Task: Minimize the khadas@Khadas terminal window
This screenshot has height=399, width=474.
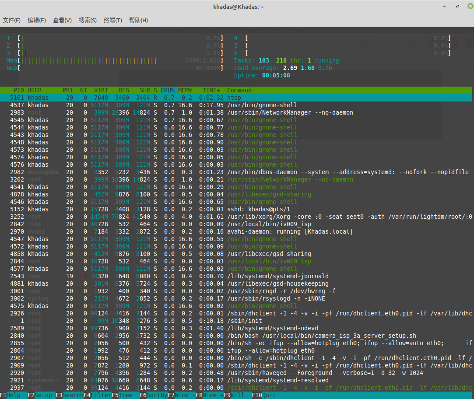Action: [x=444, y=7]
